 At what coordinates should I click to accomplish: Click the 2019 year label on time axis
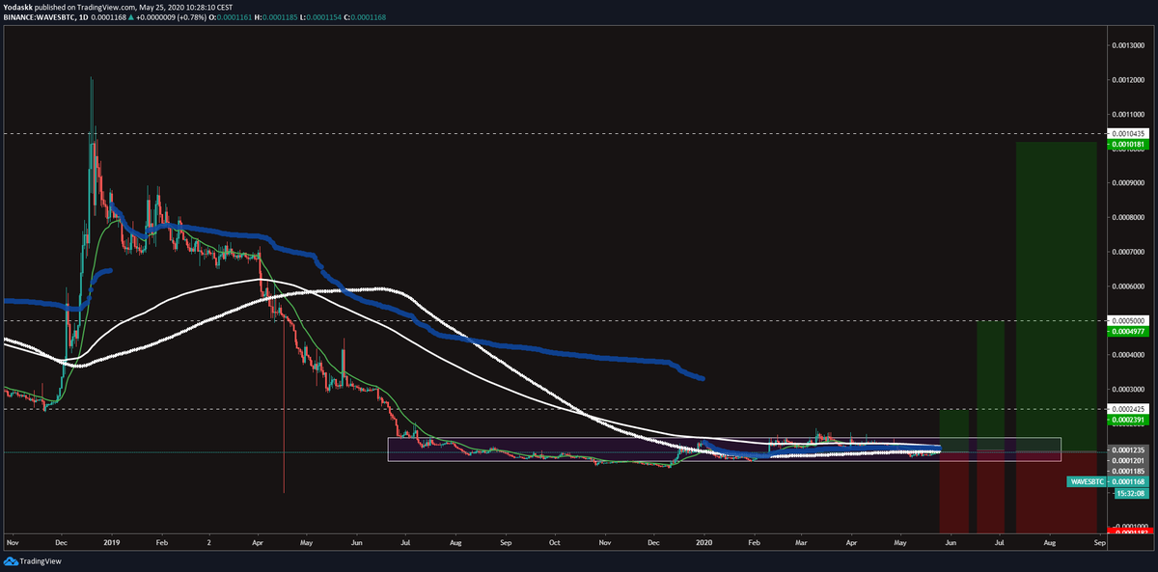(x=112, y=543)
